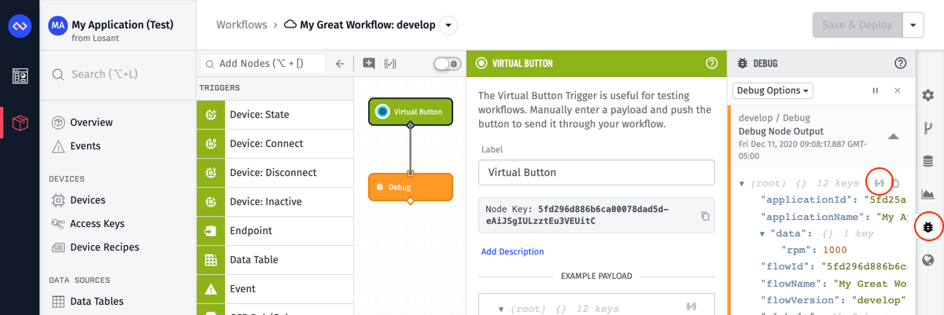Open the workflow version dropdown
The height and width of the screenshot is (315, 944).
click(x=448, y=25)
